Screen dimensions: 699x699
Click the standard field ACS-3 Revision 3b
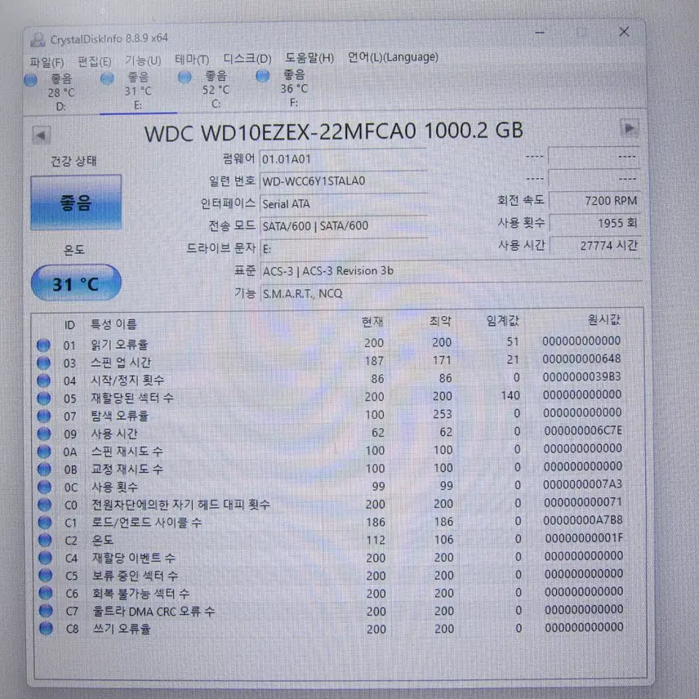(450, 271)
